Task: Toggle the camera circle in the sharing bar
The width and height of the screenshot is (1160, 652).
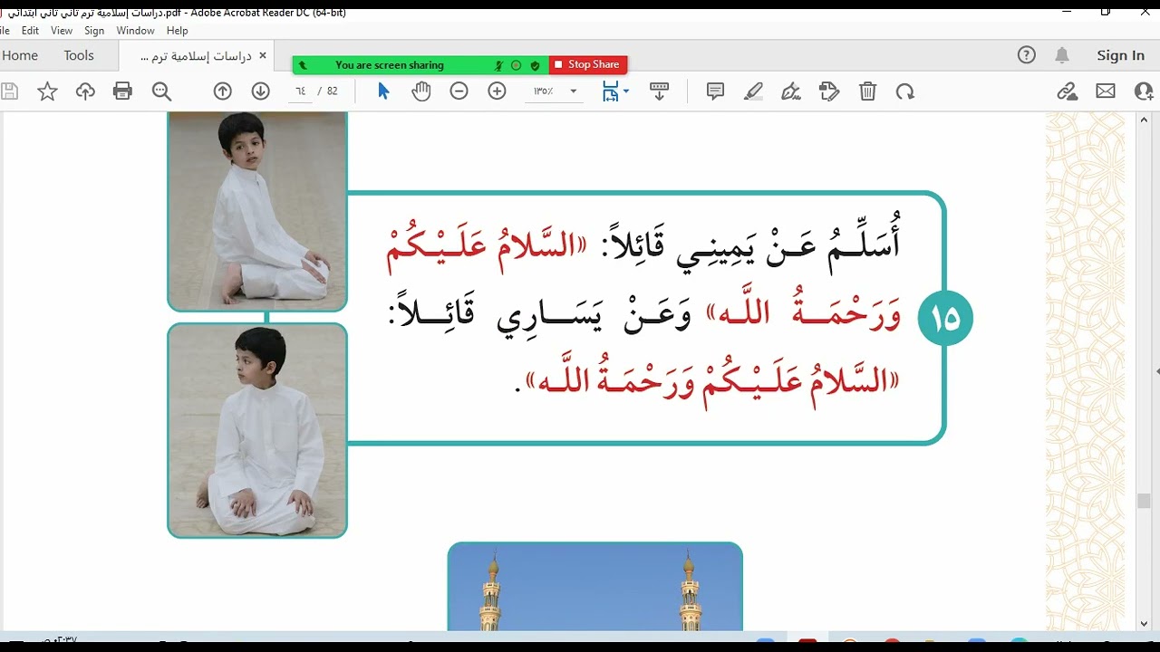Action: click(x=517, y=65)
